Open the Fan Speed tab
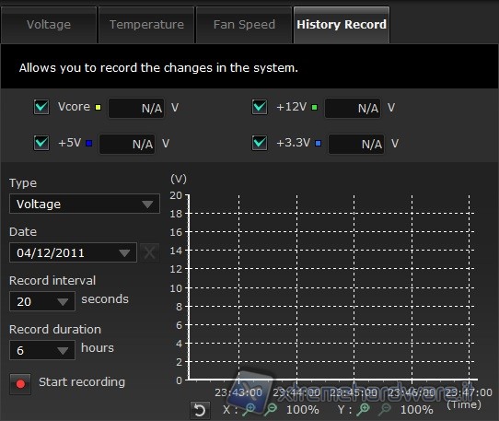The width and height of the screenshot is (499, 421). click(x=244, y=25)
